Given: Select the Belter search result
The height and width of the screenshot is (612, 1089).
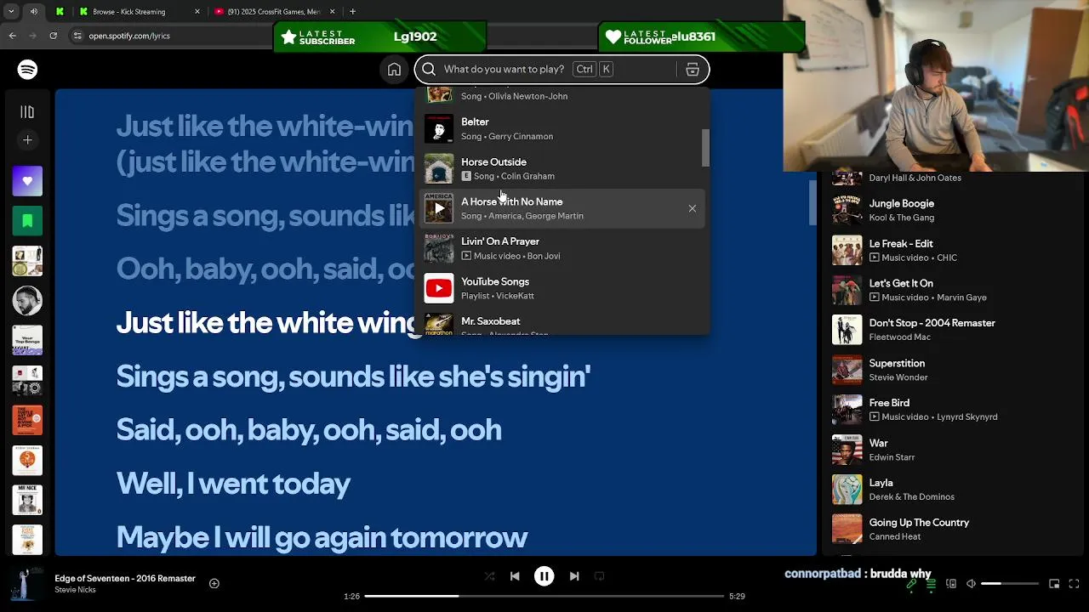Looking at the screenshot, I should (x=562, y=128).
